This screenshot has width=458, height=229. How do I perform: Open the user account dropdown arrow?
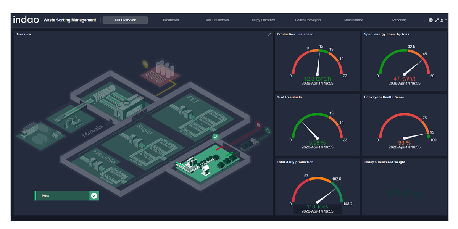(446, 20)
